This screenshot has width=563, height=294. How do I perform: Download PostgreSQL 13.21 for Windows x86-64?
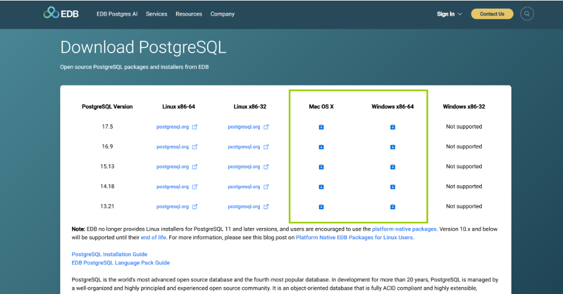point(393,206)
